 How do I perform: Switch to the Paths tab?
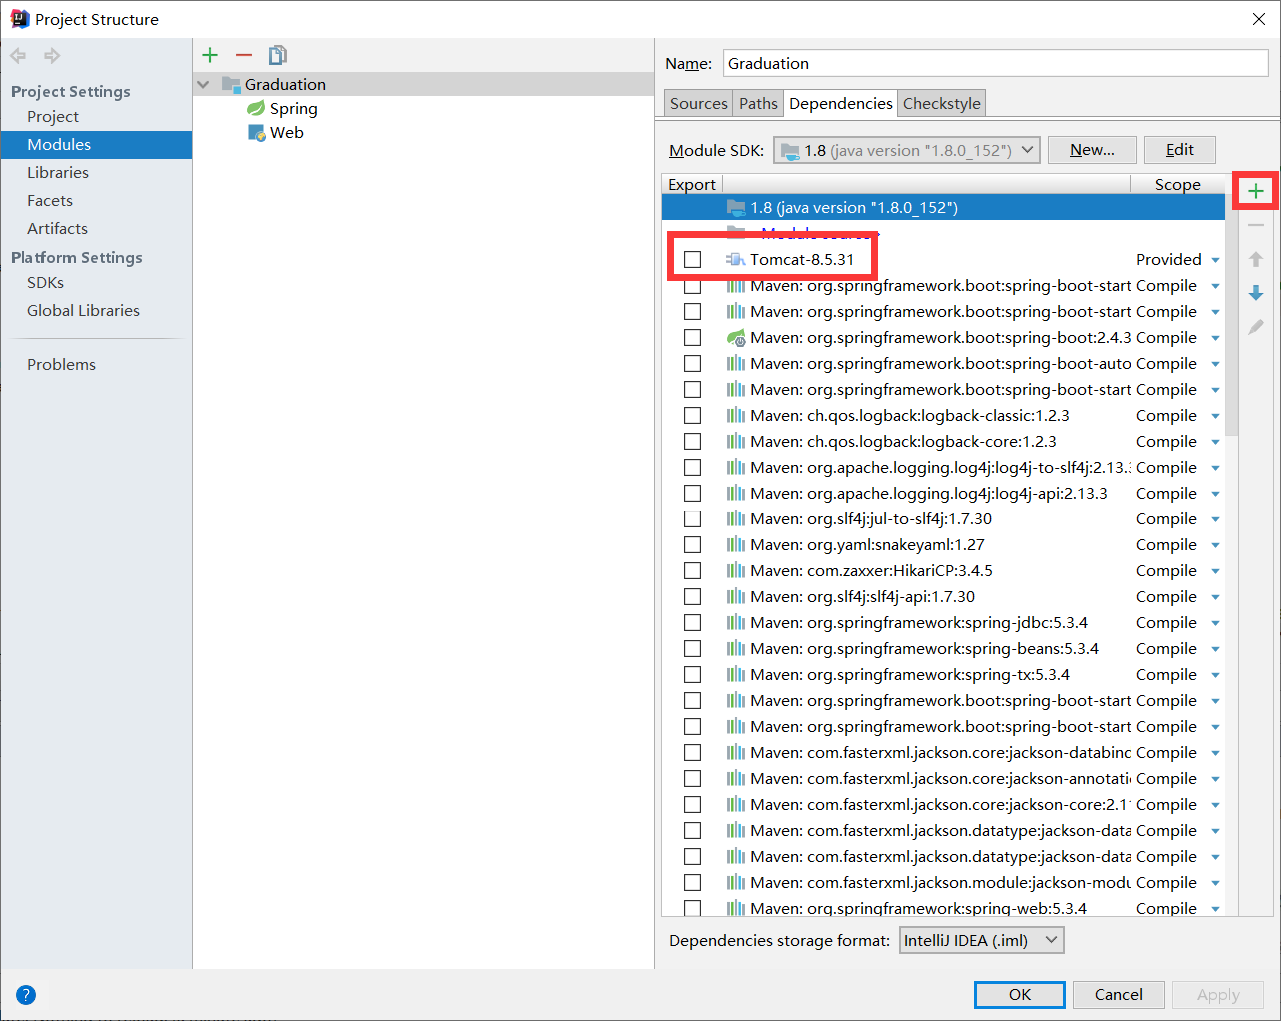tap(758, 103)
